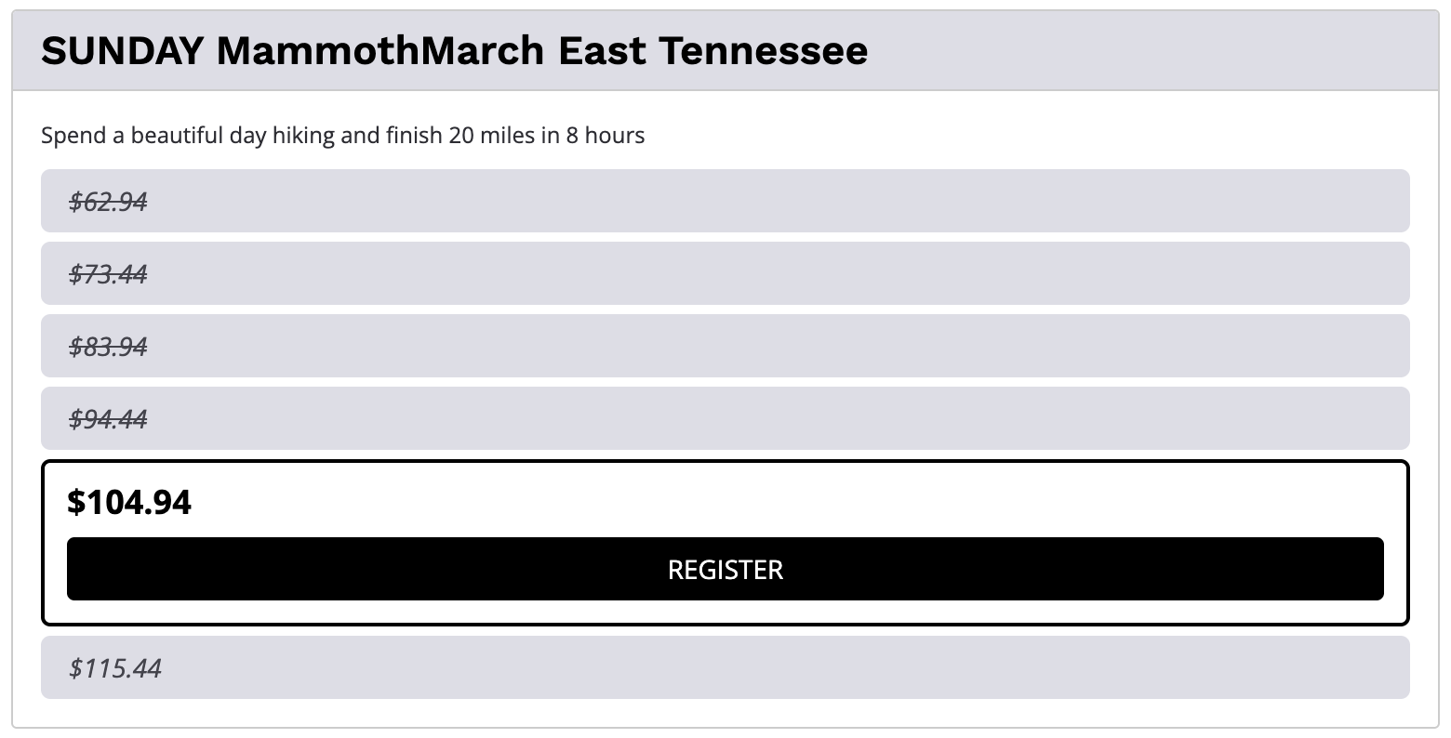Select the struck-through $73.44 price tier
This screenshot has width=1451, height=738.
(x=108, y=273)
